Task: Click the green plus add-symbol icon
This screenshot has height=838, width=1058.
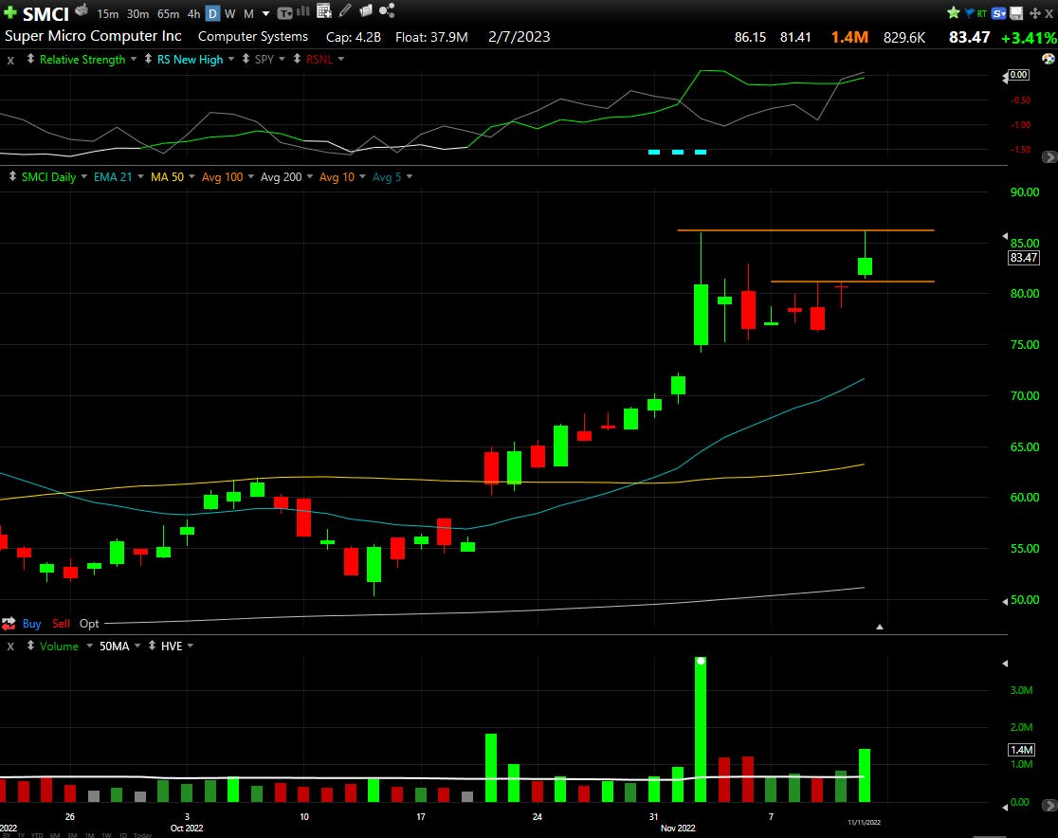Action: (x=10, y=12)
